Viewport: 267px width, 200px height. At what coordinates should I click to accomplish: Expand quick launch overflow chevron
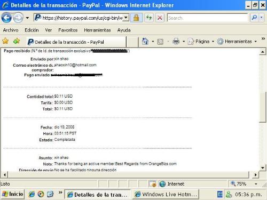click(60, 193)
